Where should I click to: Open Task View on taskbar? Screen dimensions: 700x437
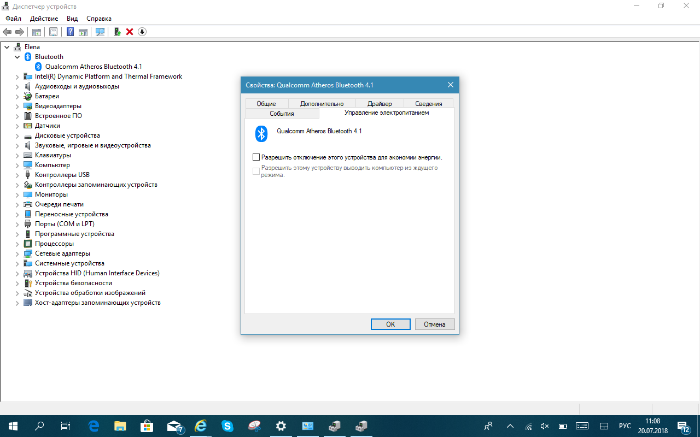pyautogui.click(x=65, y=426)
